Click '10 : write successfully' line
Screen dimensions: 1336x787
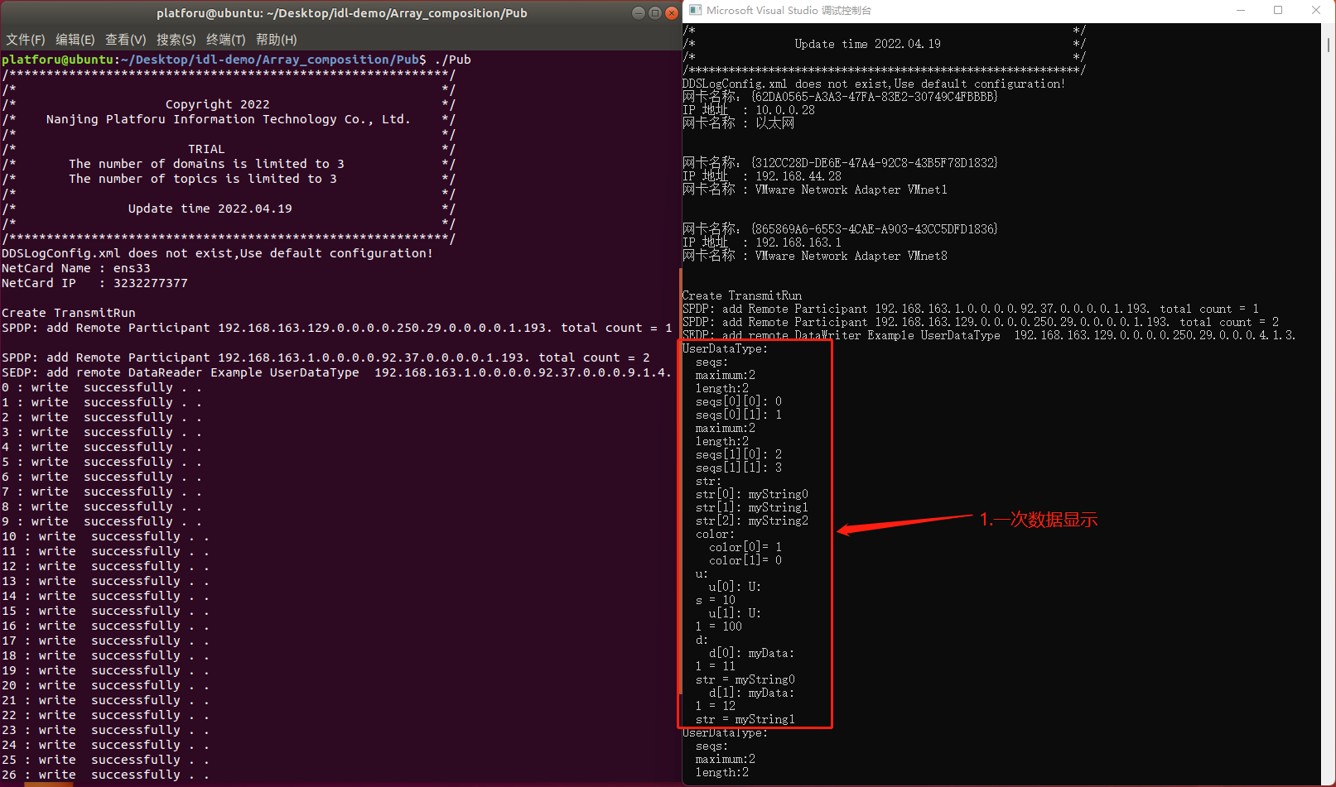[x=105, y=536]
